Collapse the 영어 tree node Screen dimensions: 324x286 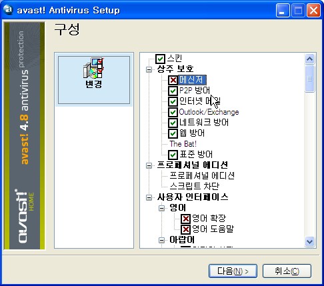tap(162, 208)
